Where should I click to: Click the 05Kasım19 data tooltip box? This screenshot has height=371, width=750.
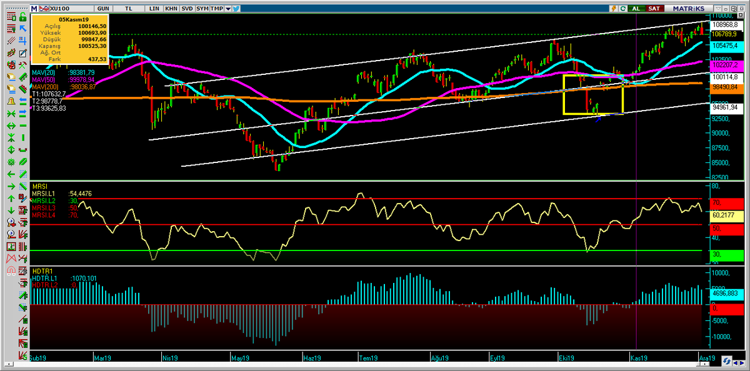pos(71,39)
